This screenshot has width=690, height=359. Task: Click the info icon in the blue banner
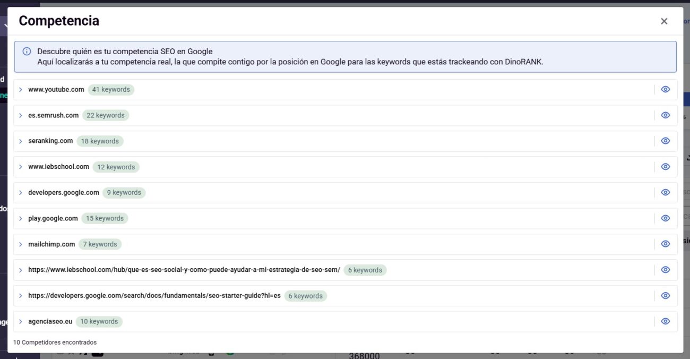coord(27,52)
